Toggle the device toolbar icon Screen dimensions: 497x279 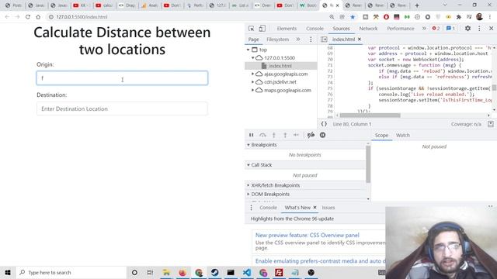262,29
